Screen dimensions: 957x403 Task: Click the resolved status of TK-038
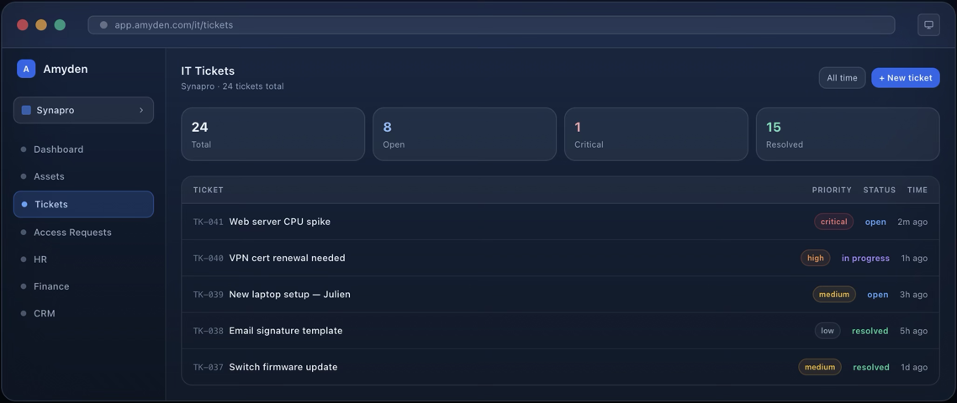coord(870,331)
